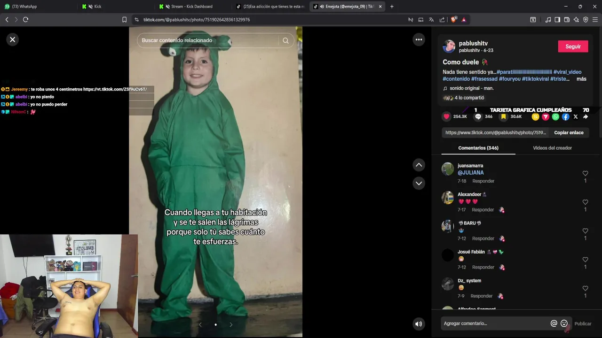Open the three-dots more options menu

(x=419, y=39)
